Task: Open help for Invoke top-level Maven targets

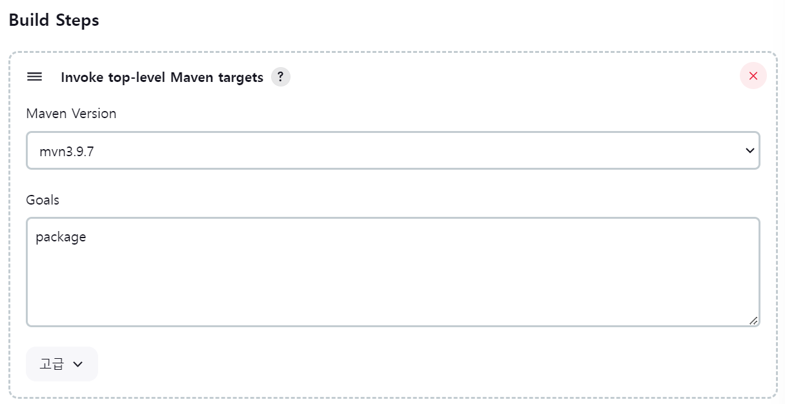Action: [x=281, y=77]
